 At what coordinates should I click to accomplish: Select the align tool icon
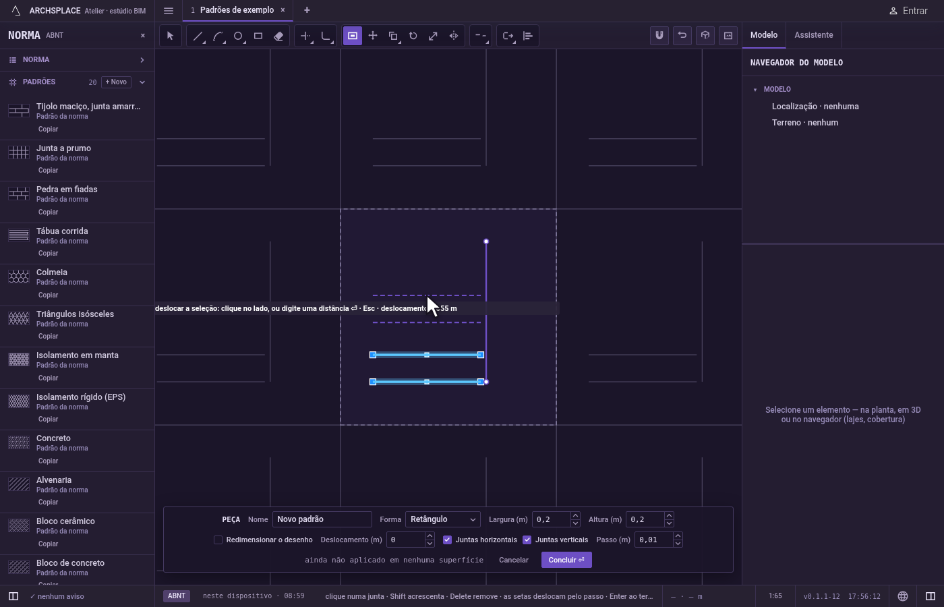pos(528,36)
